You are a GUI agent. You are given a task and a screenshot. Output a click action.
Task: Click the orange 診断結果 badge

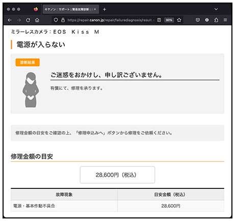[28, 62]
